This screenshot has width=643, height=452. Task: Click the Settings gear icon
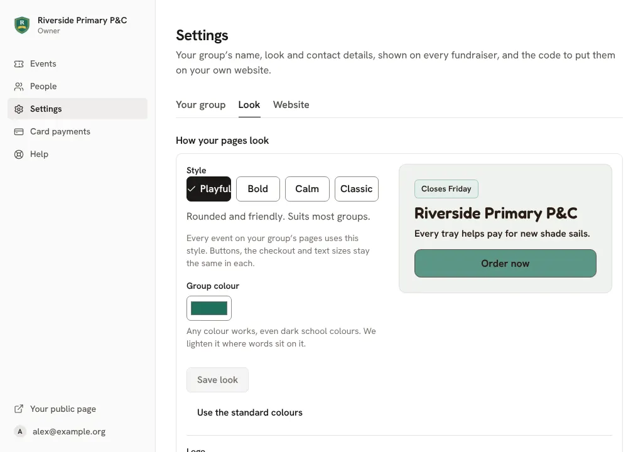[x=19, y=109]
